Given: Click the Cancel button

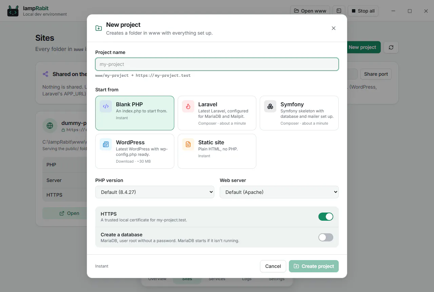Looking at the screenshot, I should tap(273, 266).
